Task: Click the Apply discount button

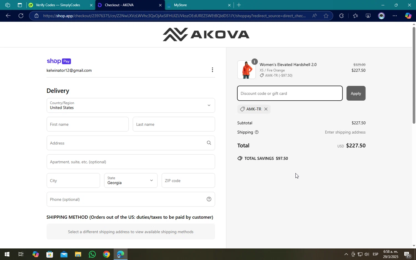Action: (x=356, y=93)
